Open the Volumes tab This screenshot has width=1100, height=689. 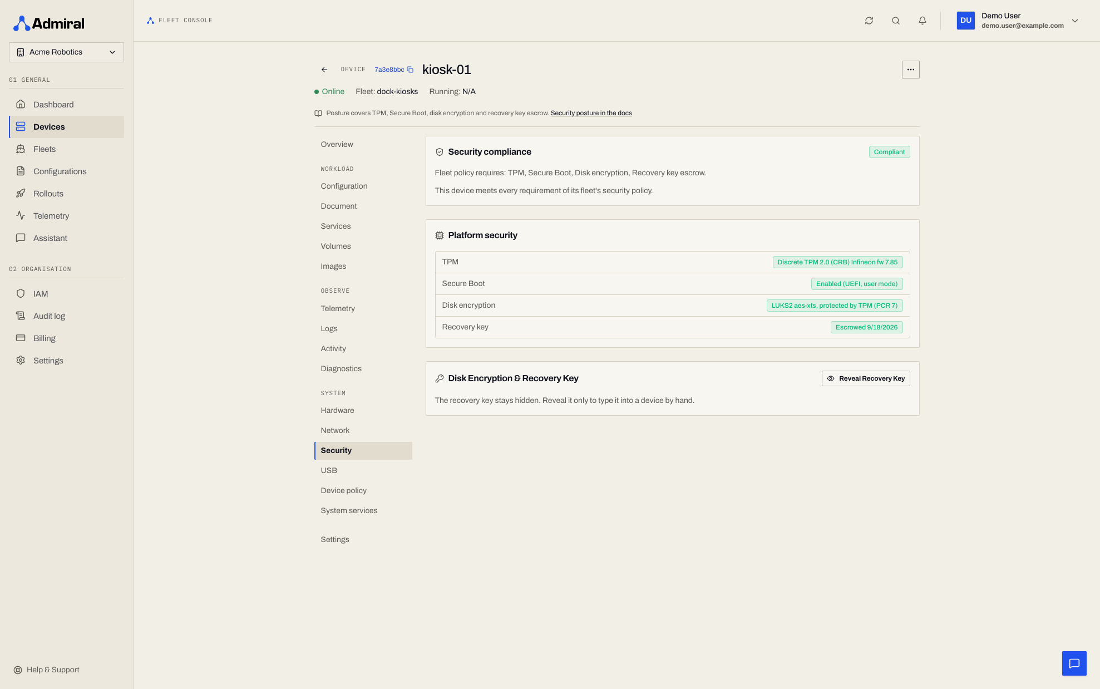pyautogui.click(x=363, y=247)
